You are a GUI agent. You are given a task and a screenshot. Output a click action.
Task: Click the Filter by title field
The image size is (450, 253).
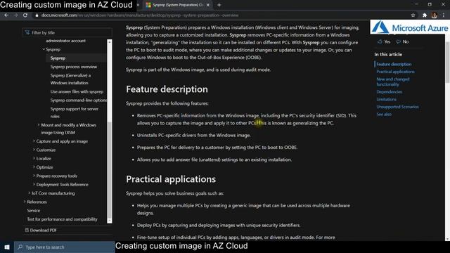coord(67,33)
